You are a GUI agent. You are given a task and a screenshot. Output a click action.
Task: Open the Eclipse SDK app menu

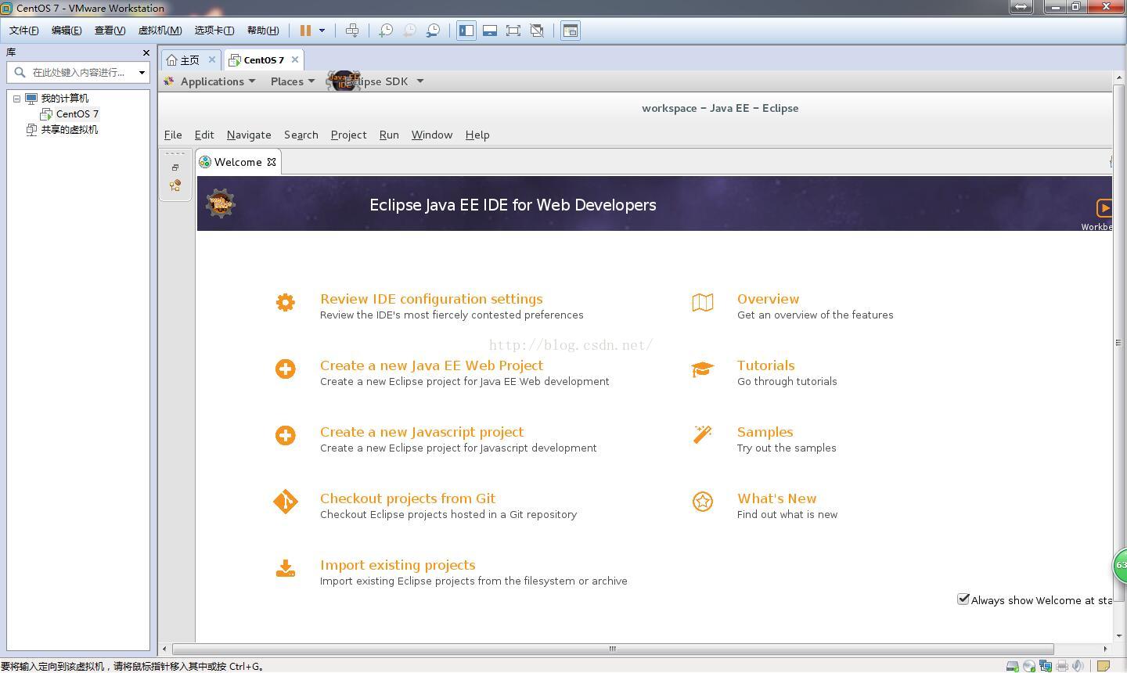(x=376, y=81)
